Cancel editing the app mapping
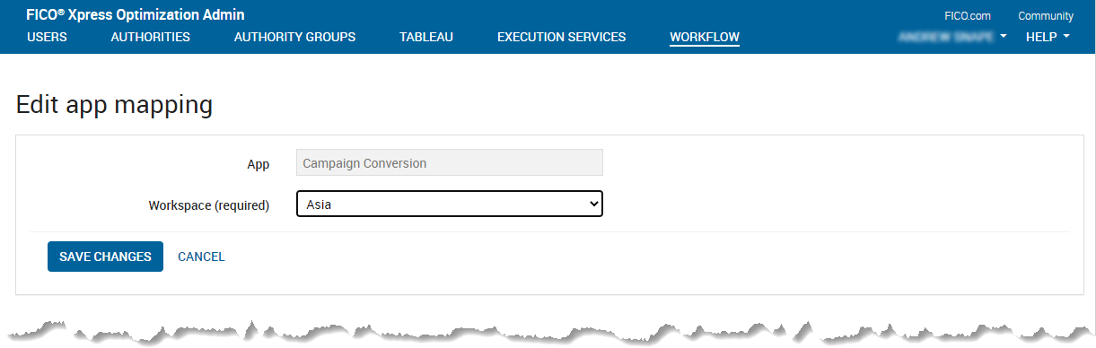Viewport: 1096px width, 348px height. click(x=201, y=257)
